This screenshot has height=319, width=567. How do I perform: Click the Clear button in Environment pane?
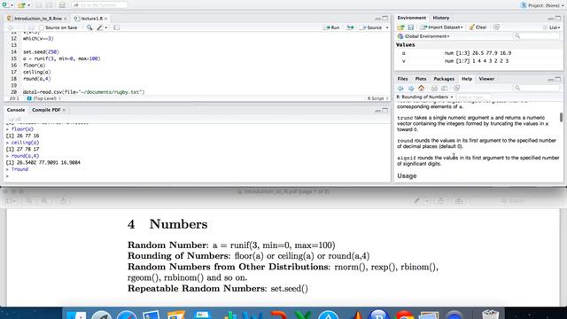pos(478,27)
